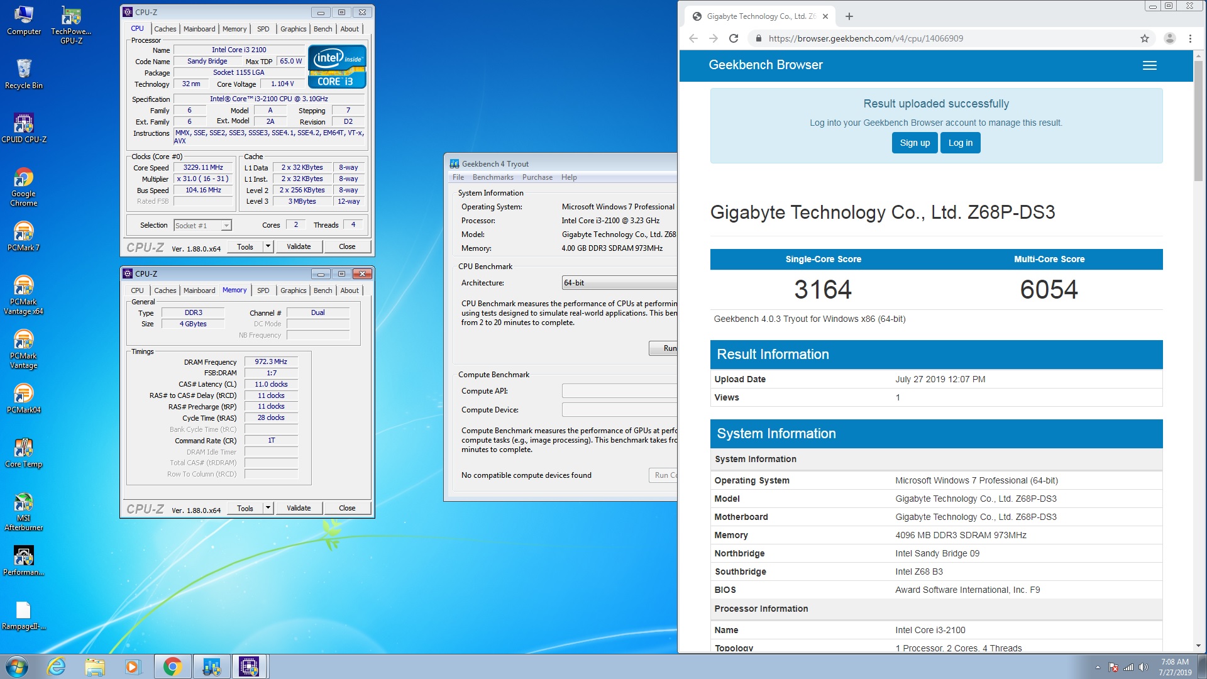Open the Geekbench Purchase menu
This screenshot has width=1207, height=679.
pos(537,177)
